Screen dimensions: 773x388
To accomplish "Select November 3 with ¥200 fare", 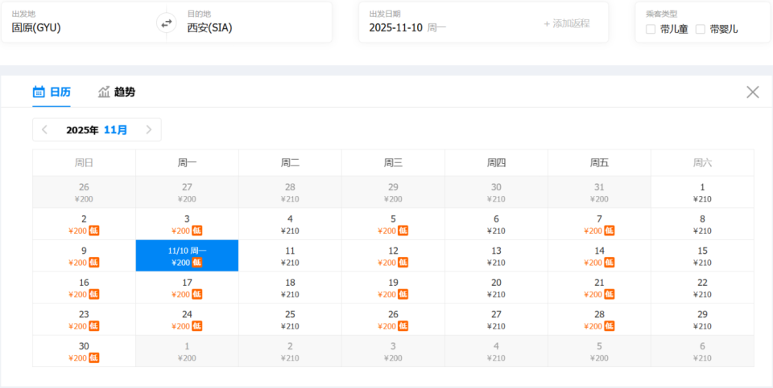I will 188,224.
